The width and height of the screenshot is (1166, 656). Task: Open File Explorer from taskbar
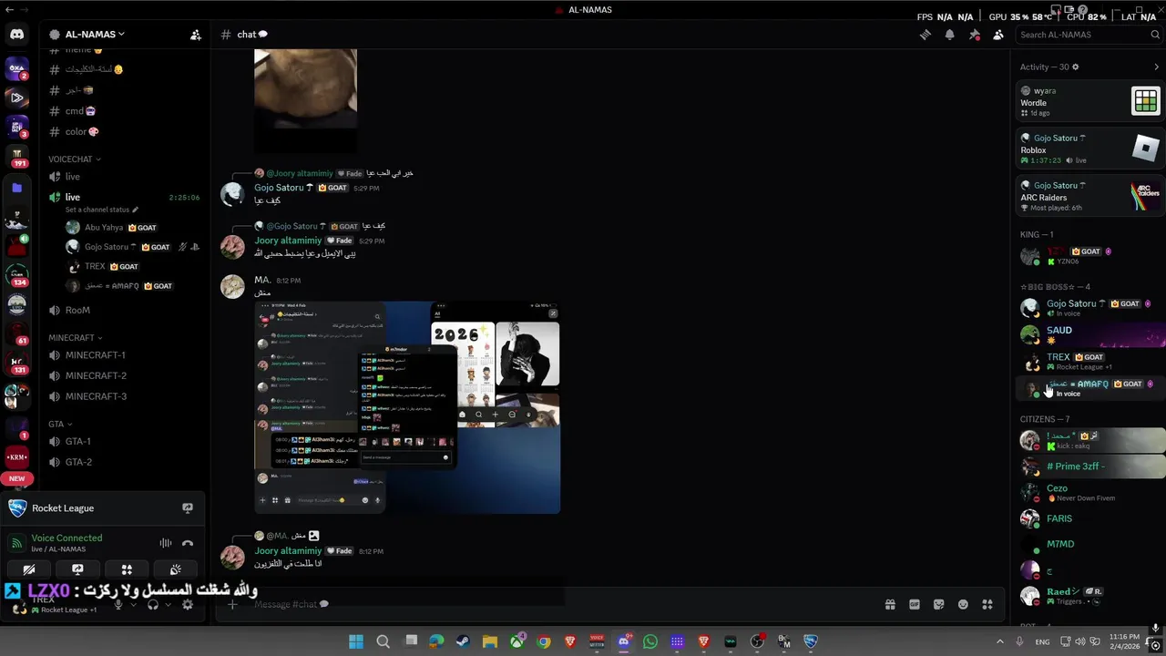tap(490, 641)
